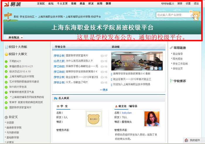Click the flag icon beside 名人风采
205x144 pixels.
[x=56, y=98]
